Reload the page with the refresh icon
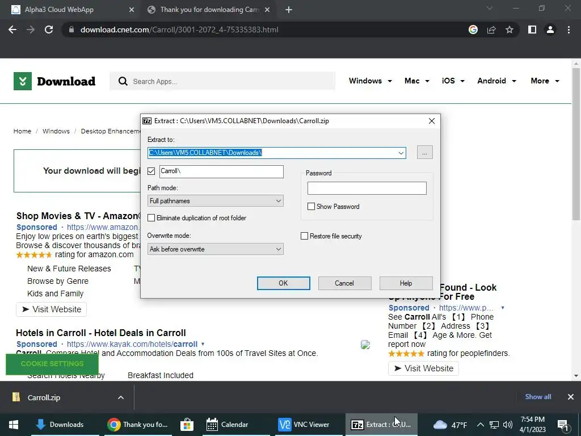This screenshot has height=436, width=581. 49,30
